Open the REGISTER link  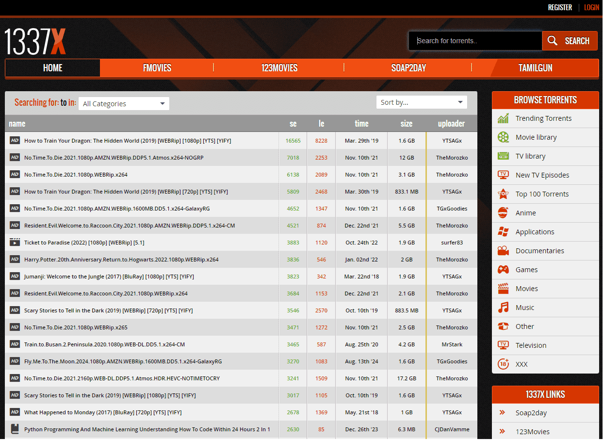(x=560, y=7)
